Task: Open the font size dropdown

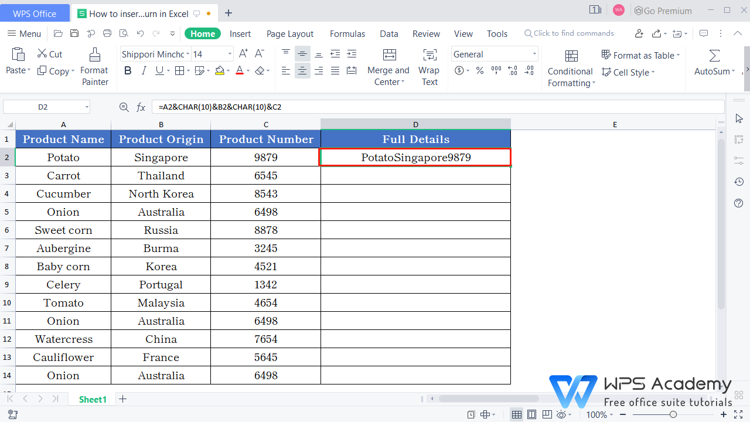Action: tap(229, 53)
